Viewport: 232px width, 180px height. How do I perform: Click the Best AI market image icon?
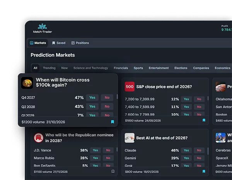pos(130,138)
